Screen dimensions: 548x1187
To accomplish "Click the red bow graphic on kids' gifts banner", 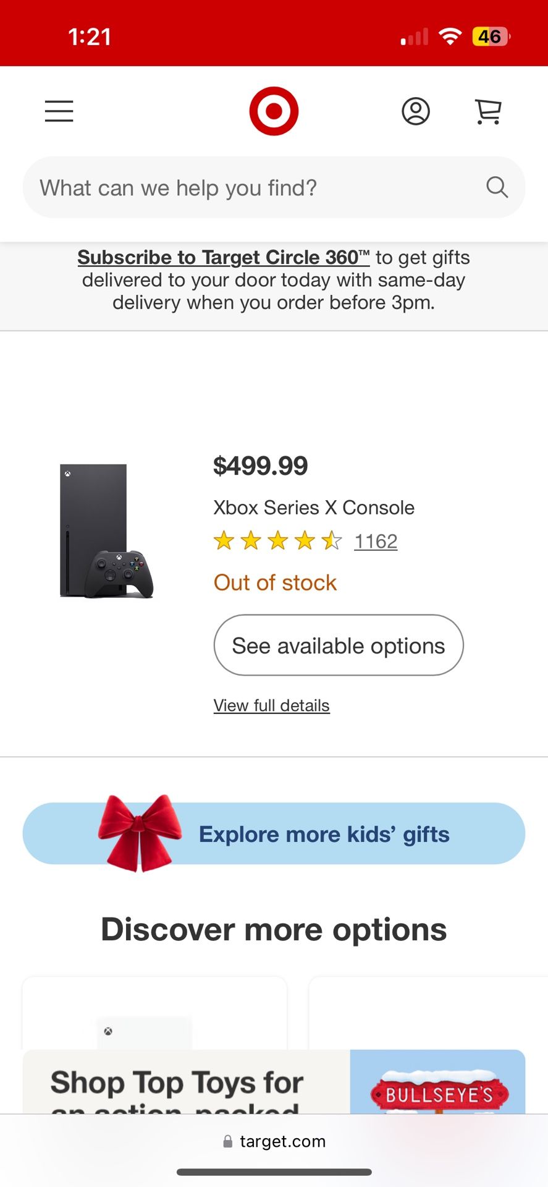I will pos(139,832).
